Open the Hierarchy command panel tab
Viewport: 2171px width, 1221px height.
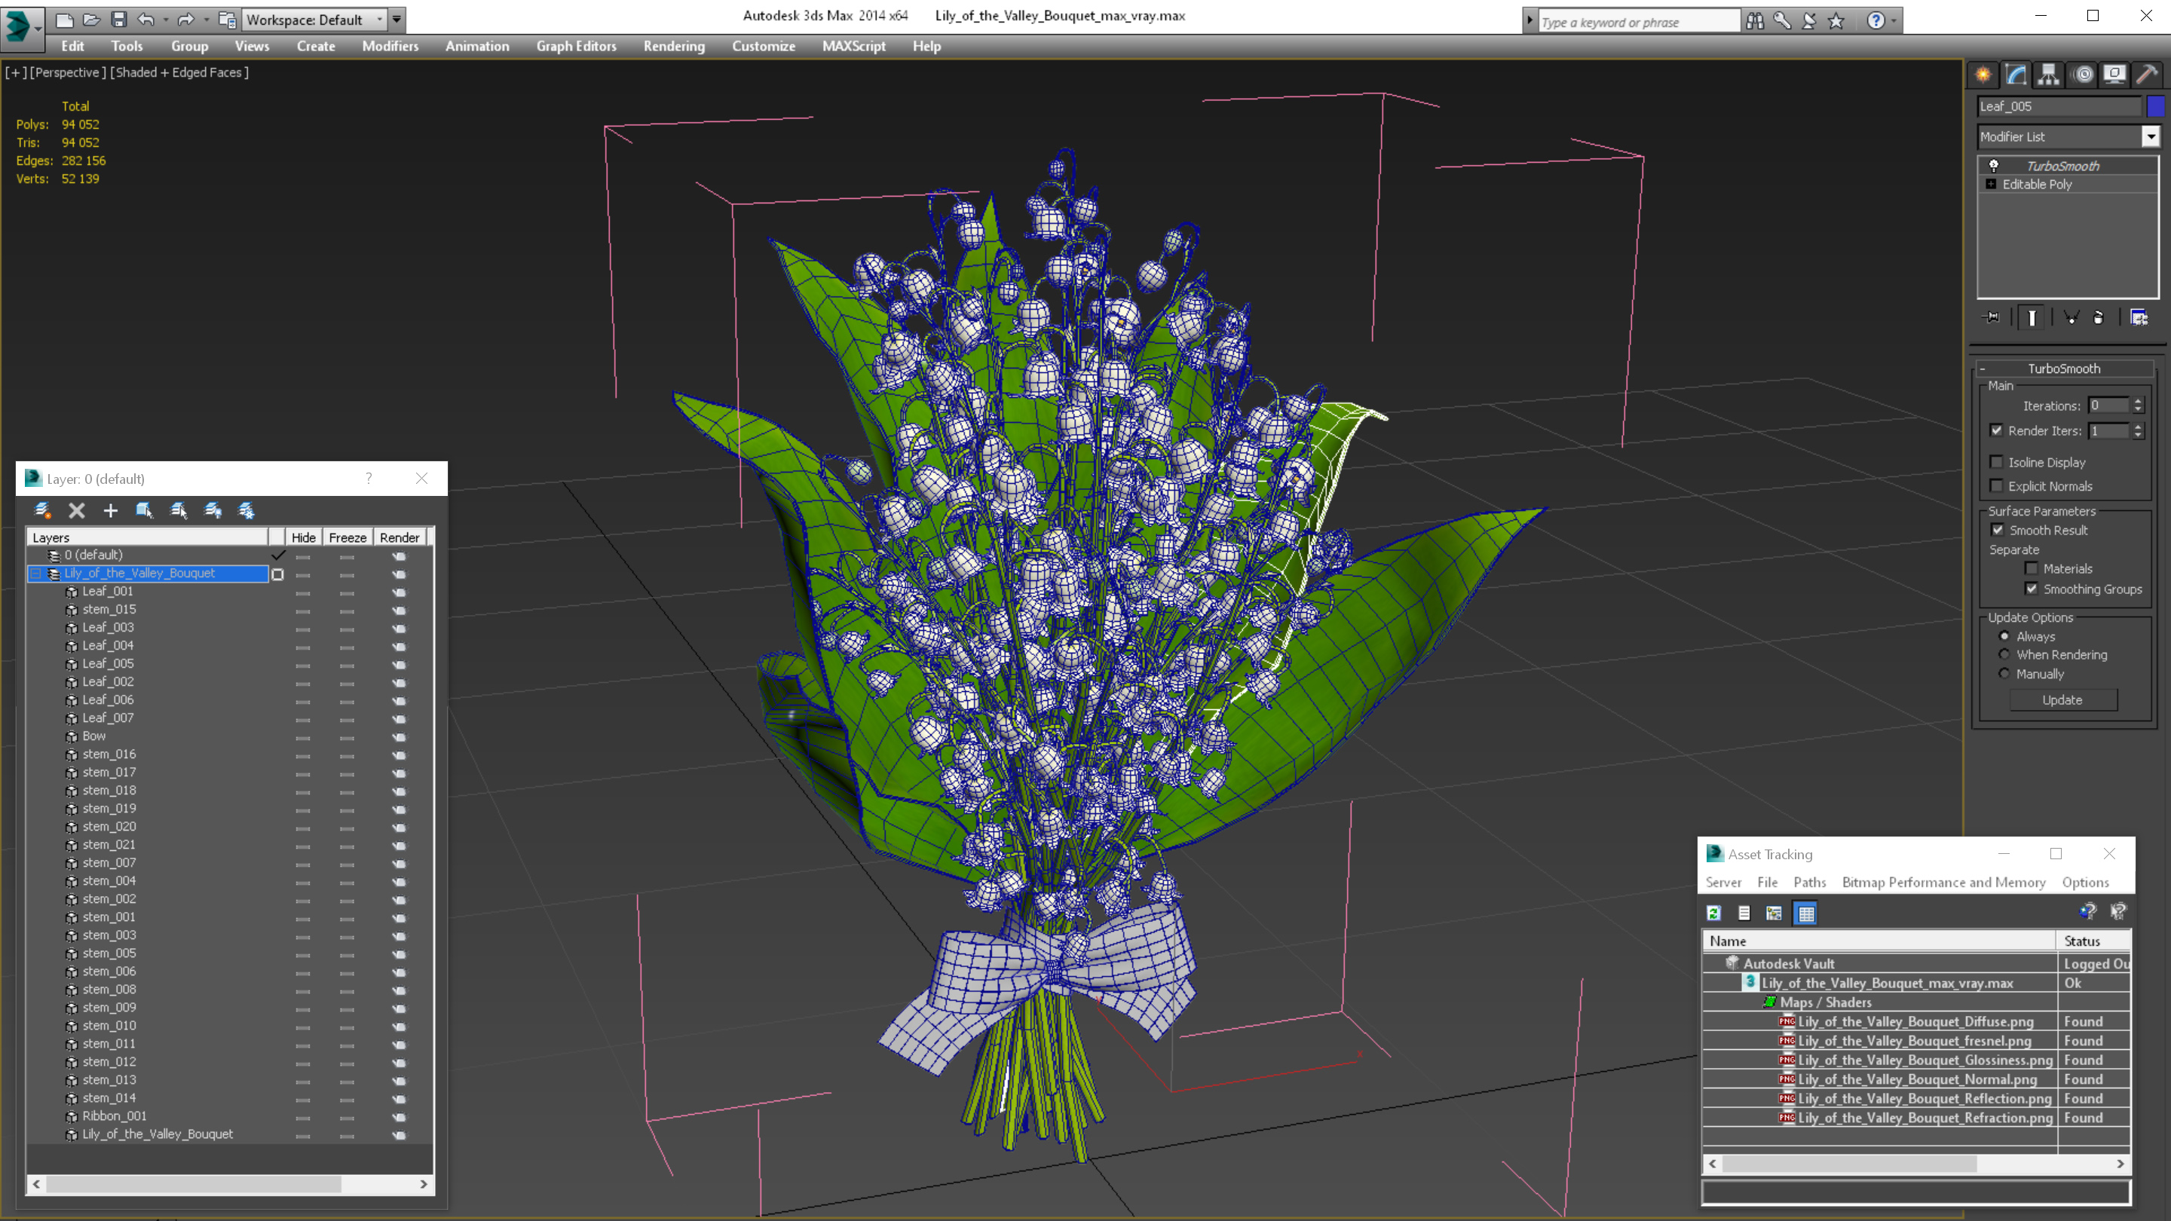click(2048, 74)
